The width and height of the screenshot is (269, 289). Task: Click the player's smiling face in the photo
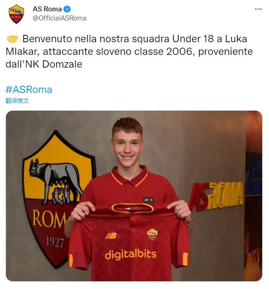(x=127, y=146)
